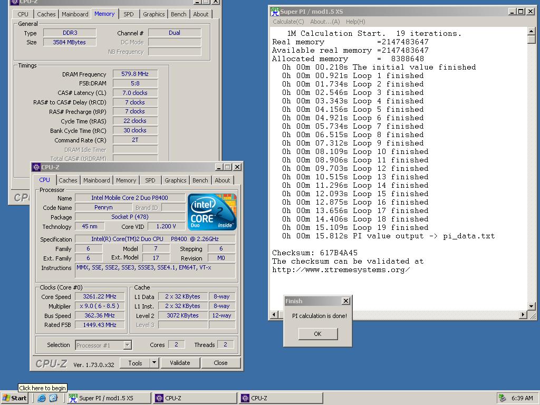Click the processor name P8400 field

130,198
